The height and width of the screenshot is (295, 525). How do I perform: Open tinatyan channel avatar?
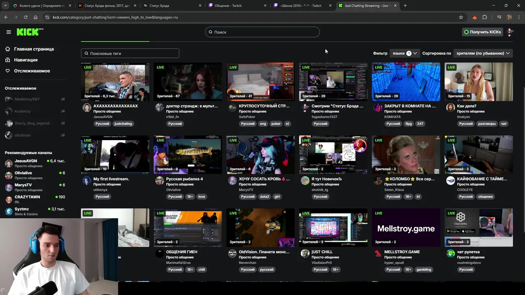pyautogui.click(x=450, y=108)
